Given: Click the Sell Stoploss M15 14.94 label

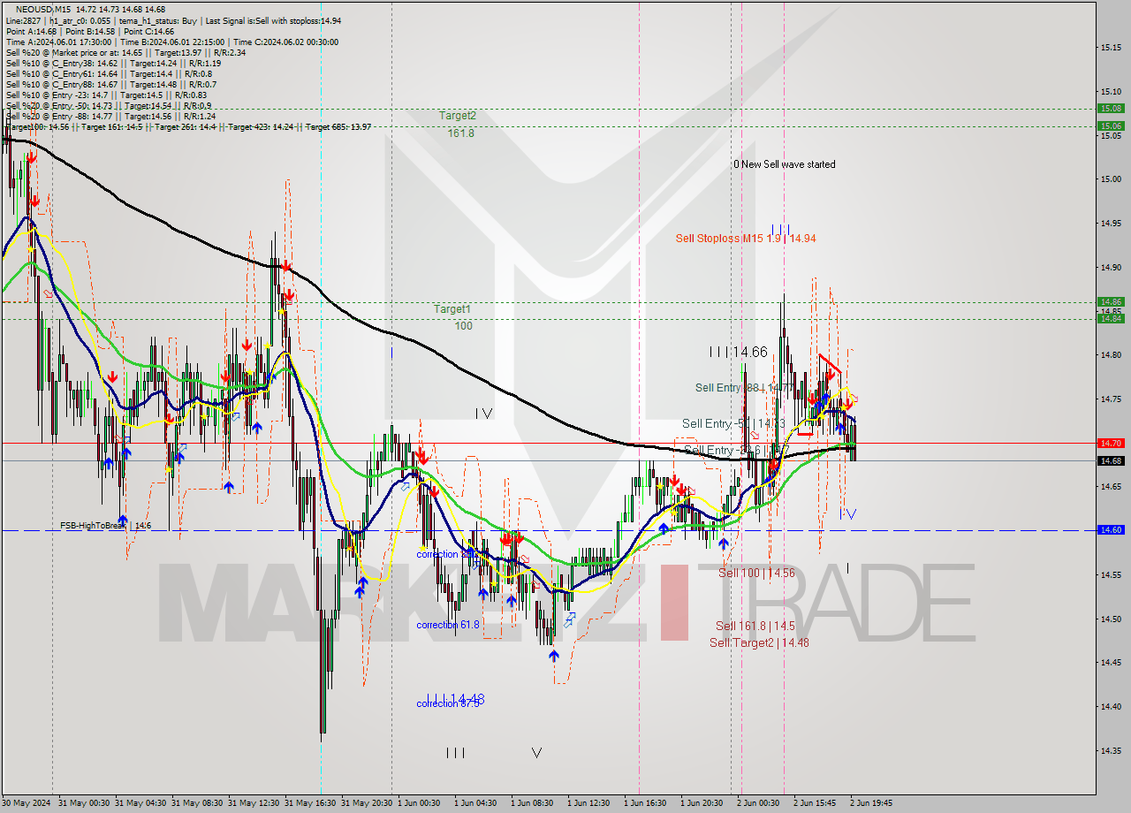Looking at the screenshot, I should [x=746, y=238].
